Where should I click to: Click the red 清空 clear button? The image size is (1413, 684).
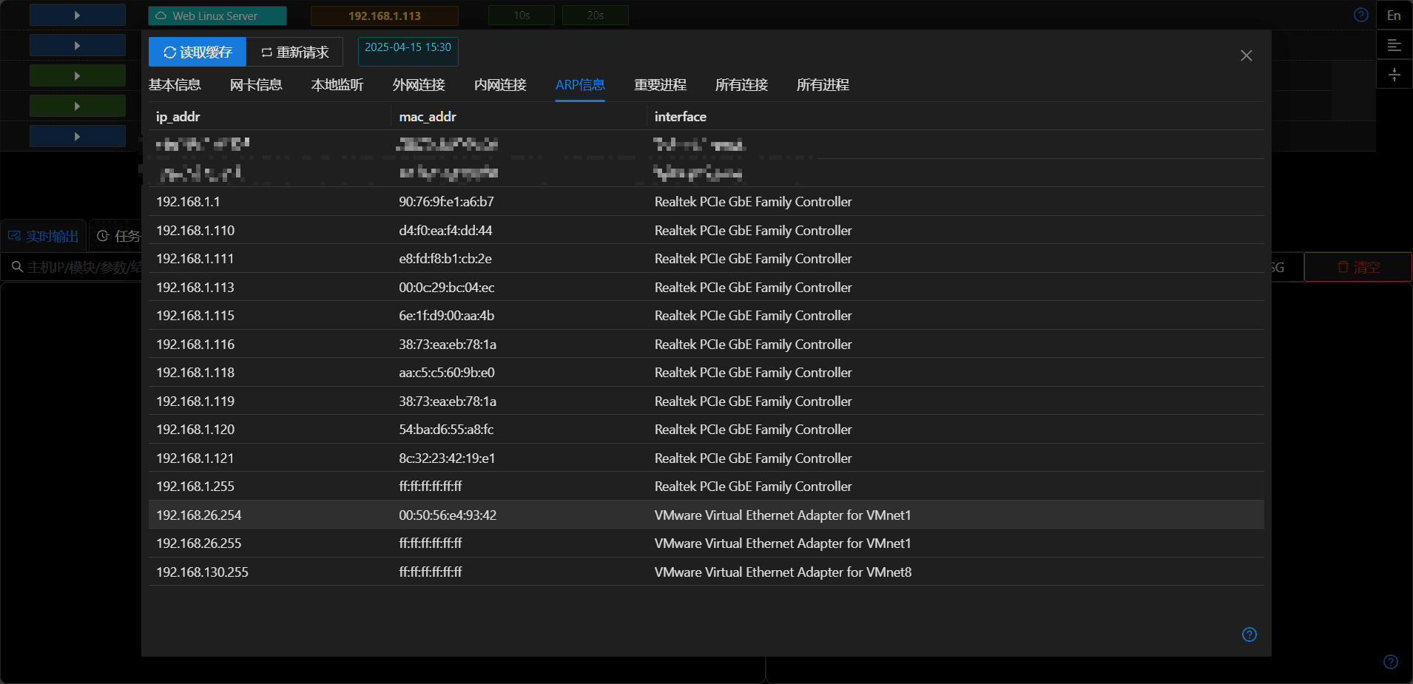click(x=1358, y=267)
